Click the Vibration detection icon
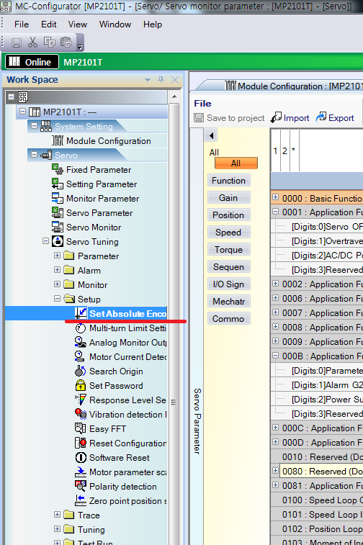Image resolution: width=363 pixels, height=545 pixels. [81, 414]
